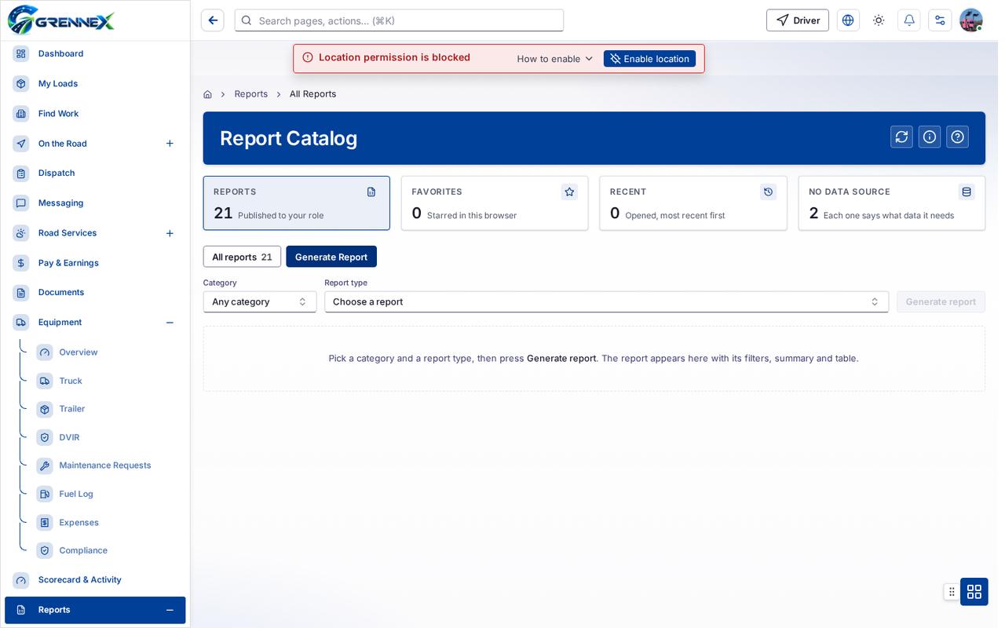The image size is (1005, 628).
Task: Expand On the Road submenu plus
Action: coord(170,144)
